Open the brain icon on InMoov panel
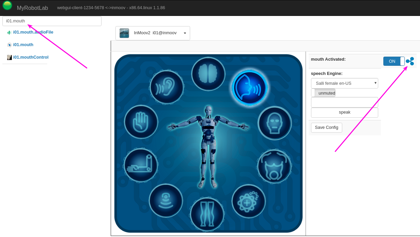The width and height of the screenshot is (420, 237). coord(208,74)
